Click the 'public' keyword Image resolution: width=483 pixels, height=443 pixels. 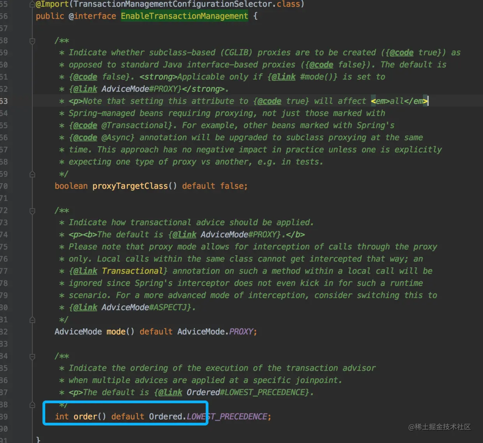(50, 16)
